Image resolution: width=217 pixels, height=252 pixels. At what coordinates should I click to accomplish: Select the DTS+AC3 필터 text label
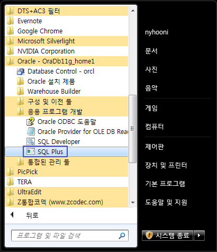[x=39, y=11]
